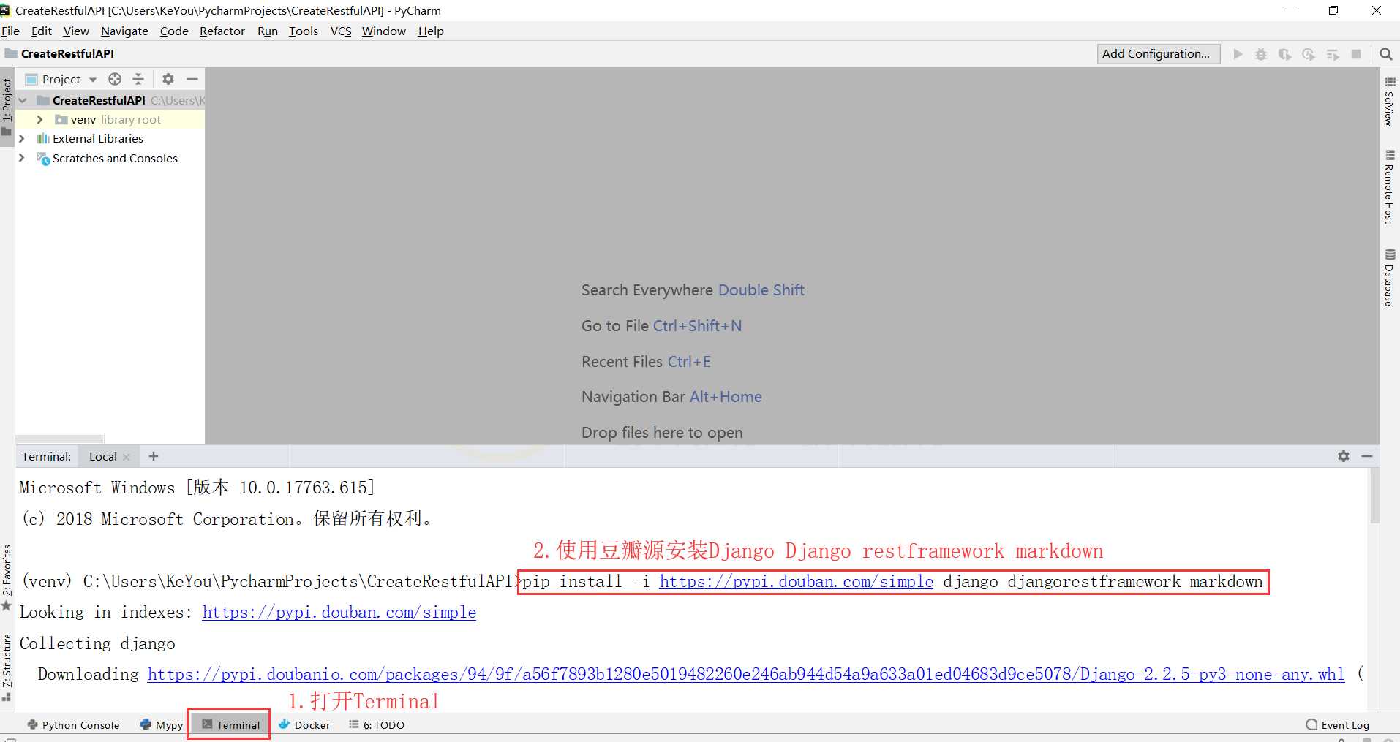Click the Stop square icon
The width and height of the screenshot is (1400, 742).
click(1356, 54)
